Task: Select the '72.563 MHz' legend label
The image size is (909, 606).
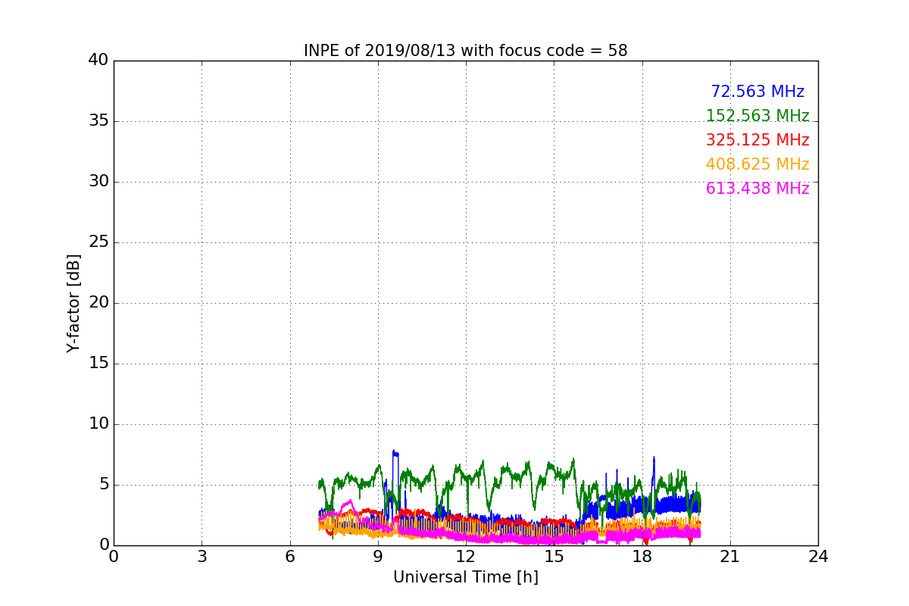Action: pyautogui.click(x=757, y=92)
